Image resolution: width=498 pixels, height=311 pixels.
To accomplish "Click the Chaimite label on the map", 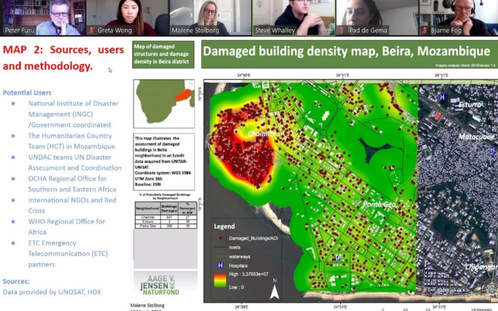I will [x=263, y=133].
